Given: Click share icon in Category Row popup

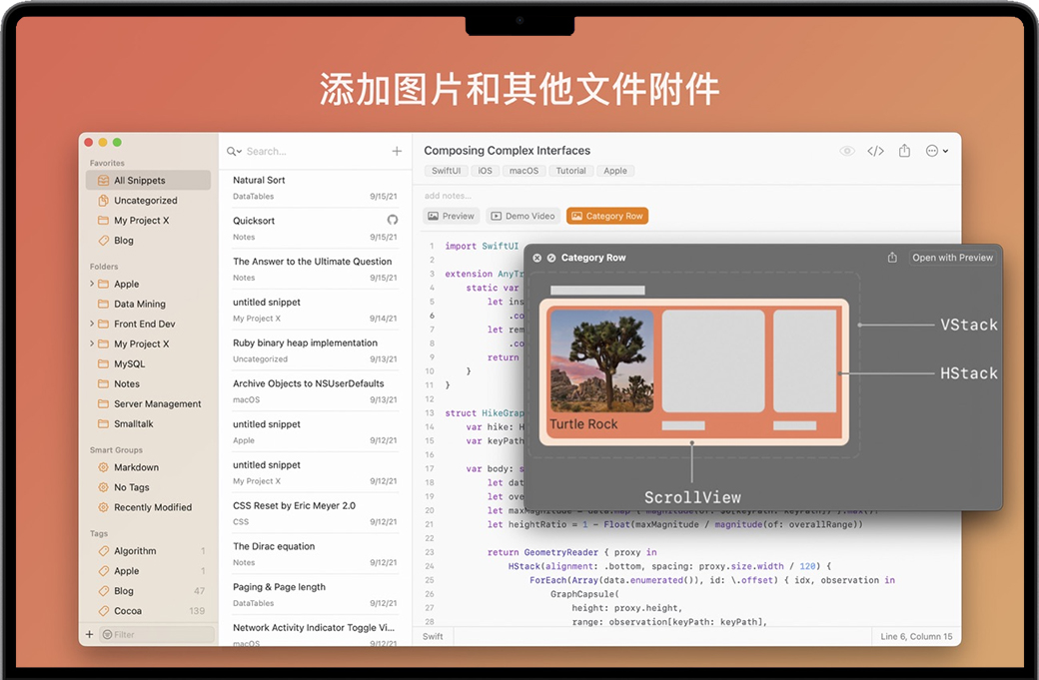Looking at the screenshot, I should tap(892, 258).
